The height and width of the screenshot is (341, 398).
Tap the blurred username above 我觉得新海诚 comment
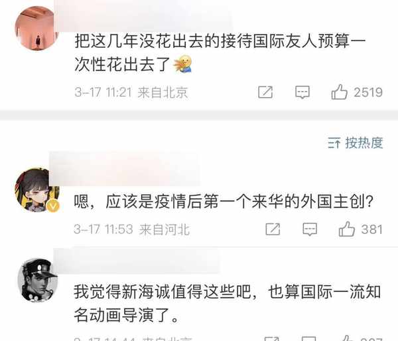[137, 261]
